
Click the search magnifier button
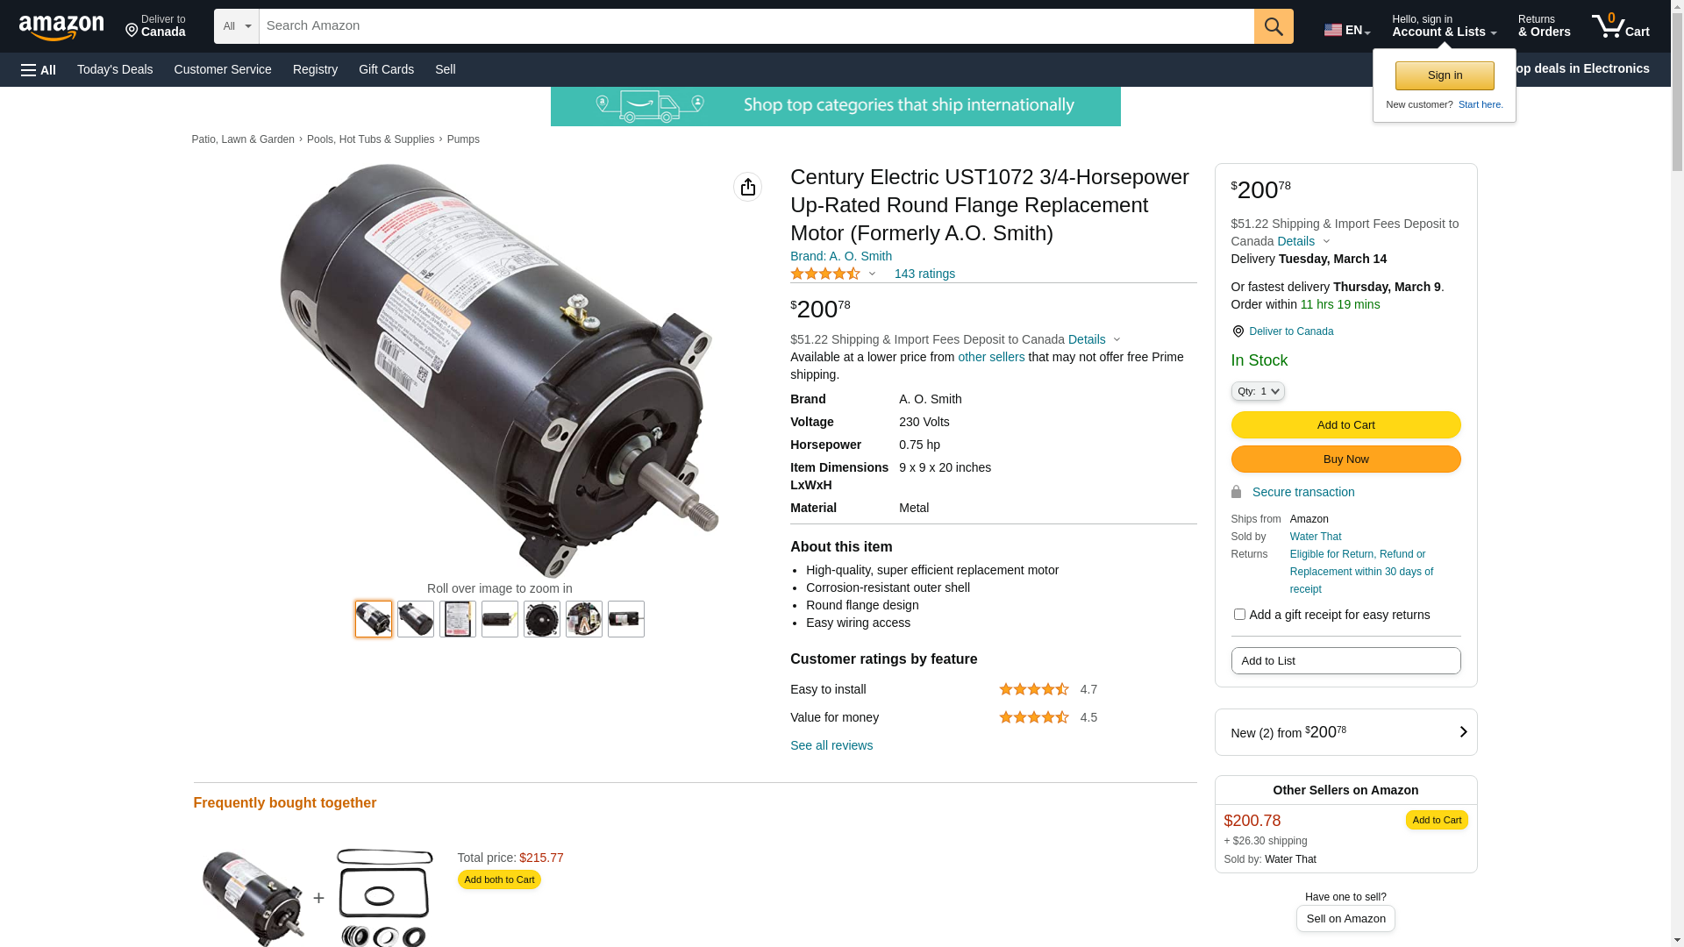tap(1274, 26)
